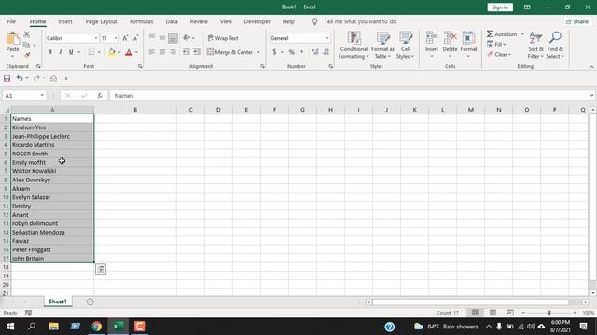Open the File tab
This screenshot has width=597, height=335.
point(11,21)
